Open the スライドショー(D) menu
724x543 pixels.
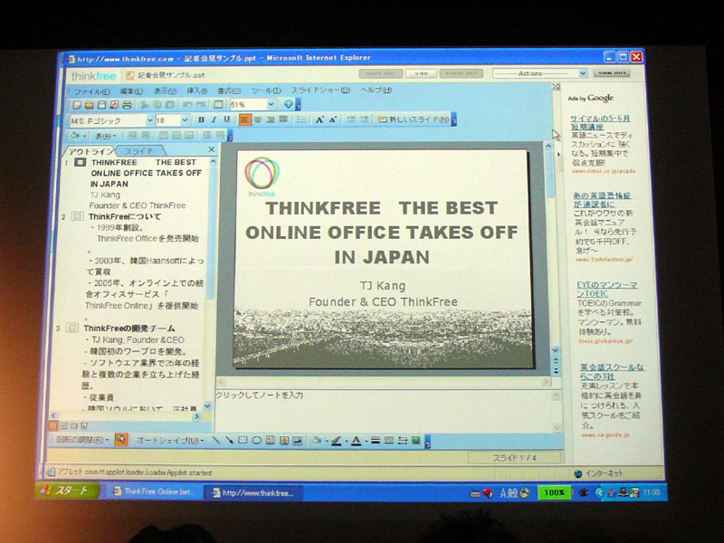tap(320, 90)
